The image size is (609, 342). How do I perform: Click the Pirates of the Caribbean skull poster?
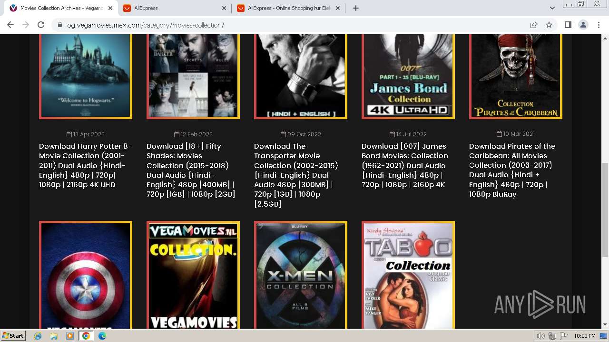(516, 76)
